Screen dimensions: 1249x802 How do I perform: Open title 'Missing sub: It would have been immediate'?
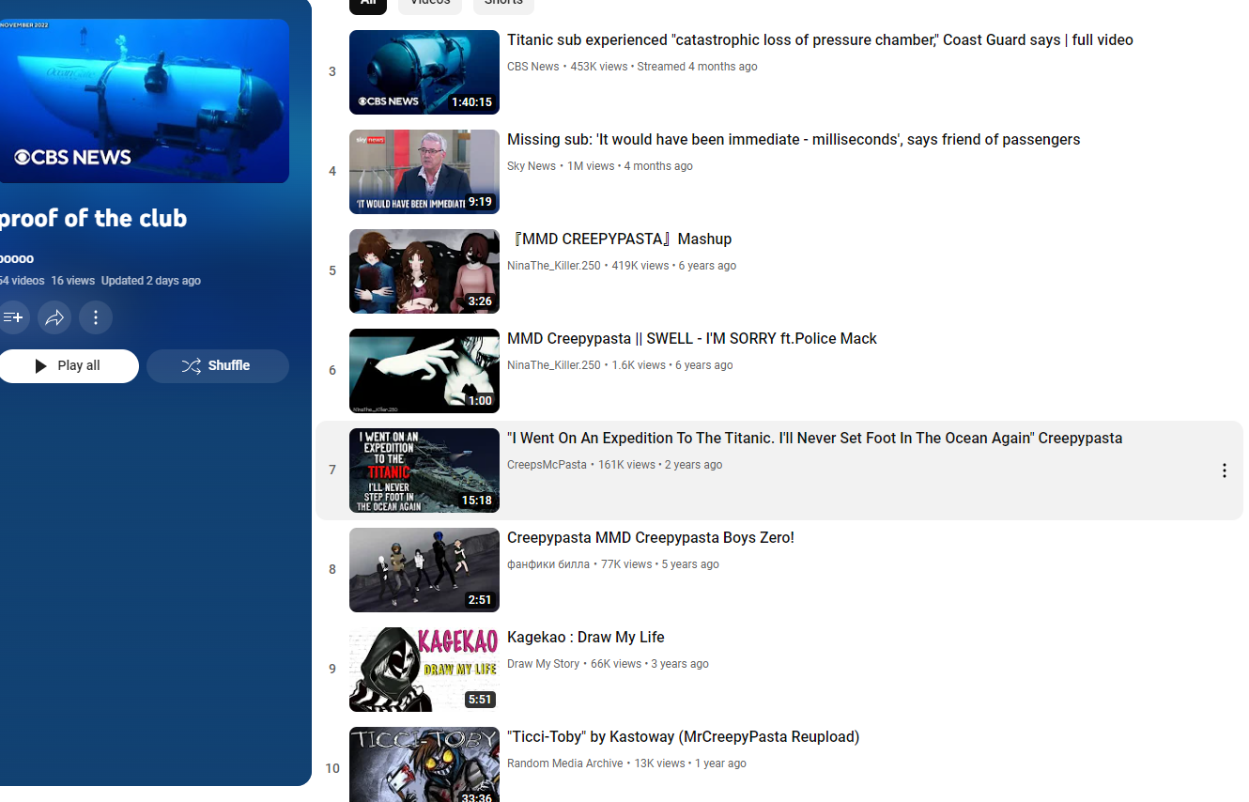(x=794, y=140)
